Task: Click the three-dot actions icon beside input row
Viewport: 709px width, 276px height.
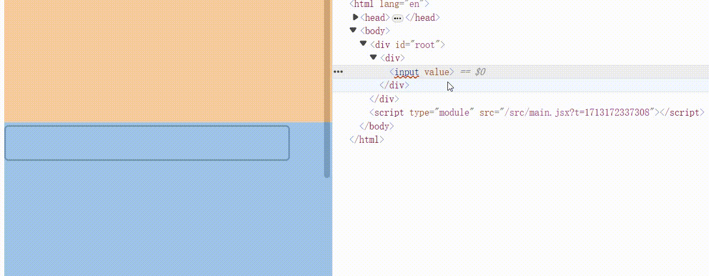Action: (338, 71)
